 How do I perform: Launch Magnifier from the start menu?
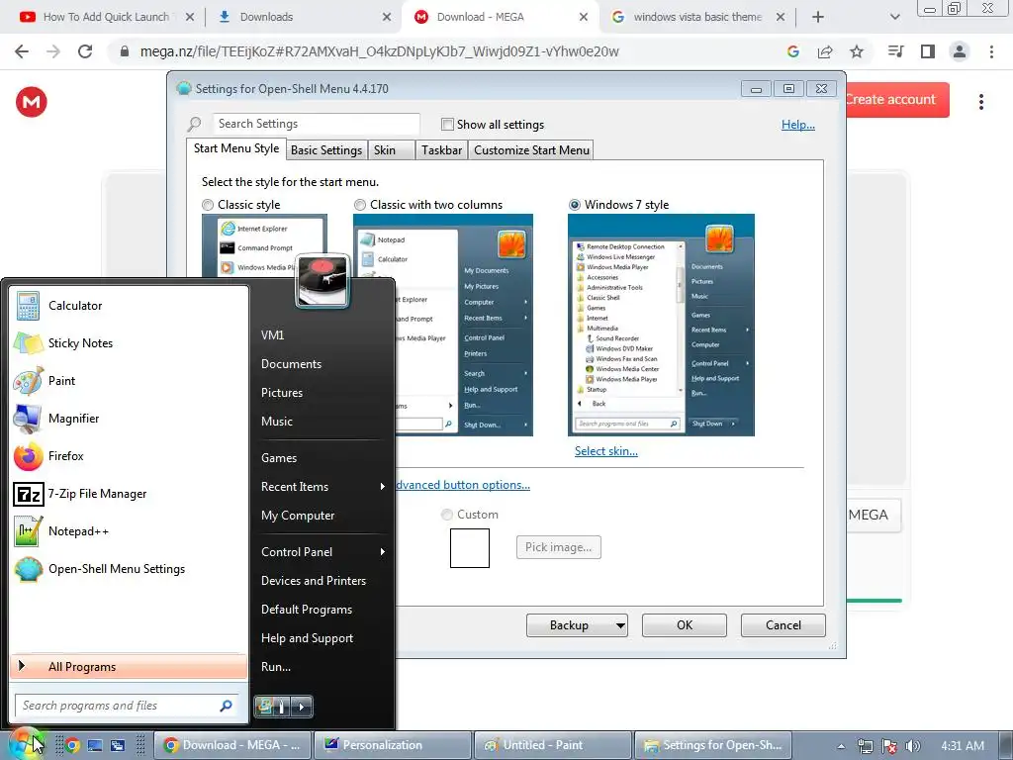pos(129,419)
